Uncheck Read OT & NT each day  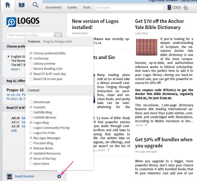click(x=31, y=74)
